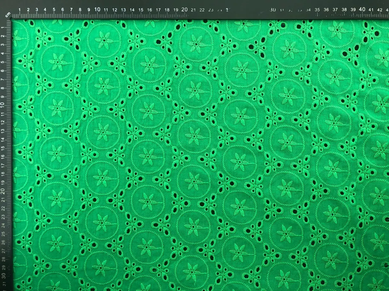Click the "cm" label at ruler corner
This screenshot has height=291, width=389.
coord(8,14)
